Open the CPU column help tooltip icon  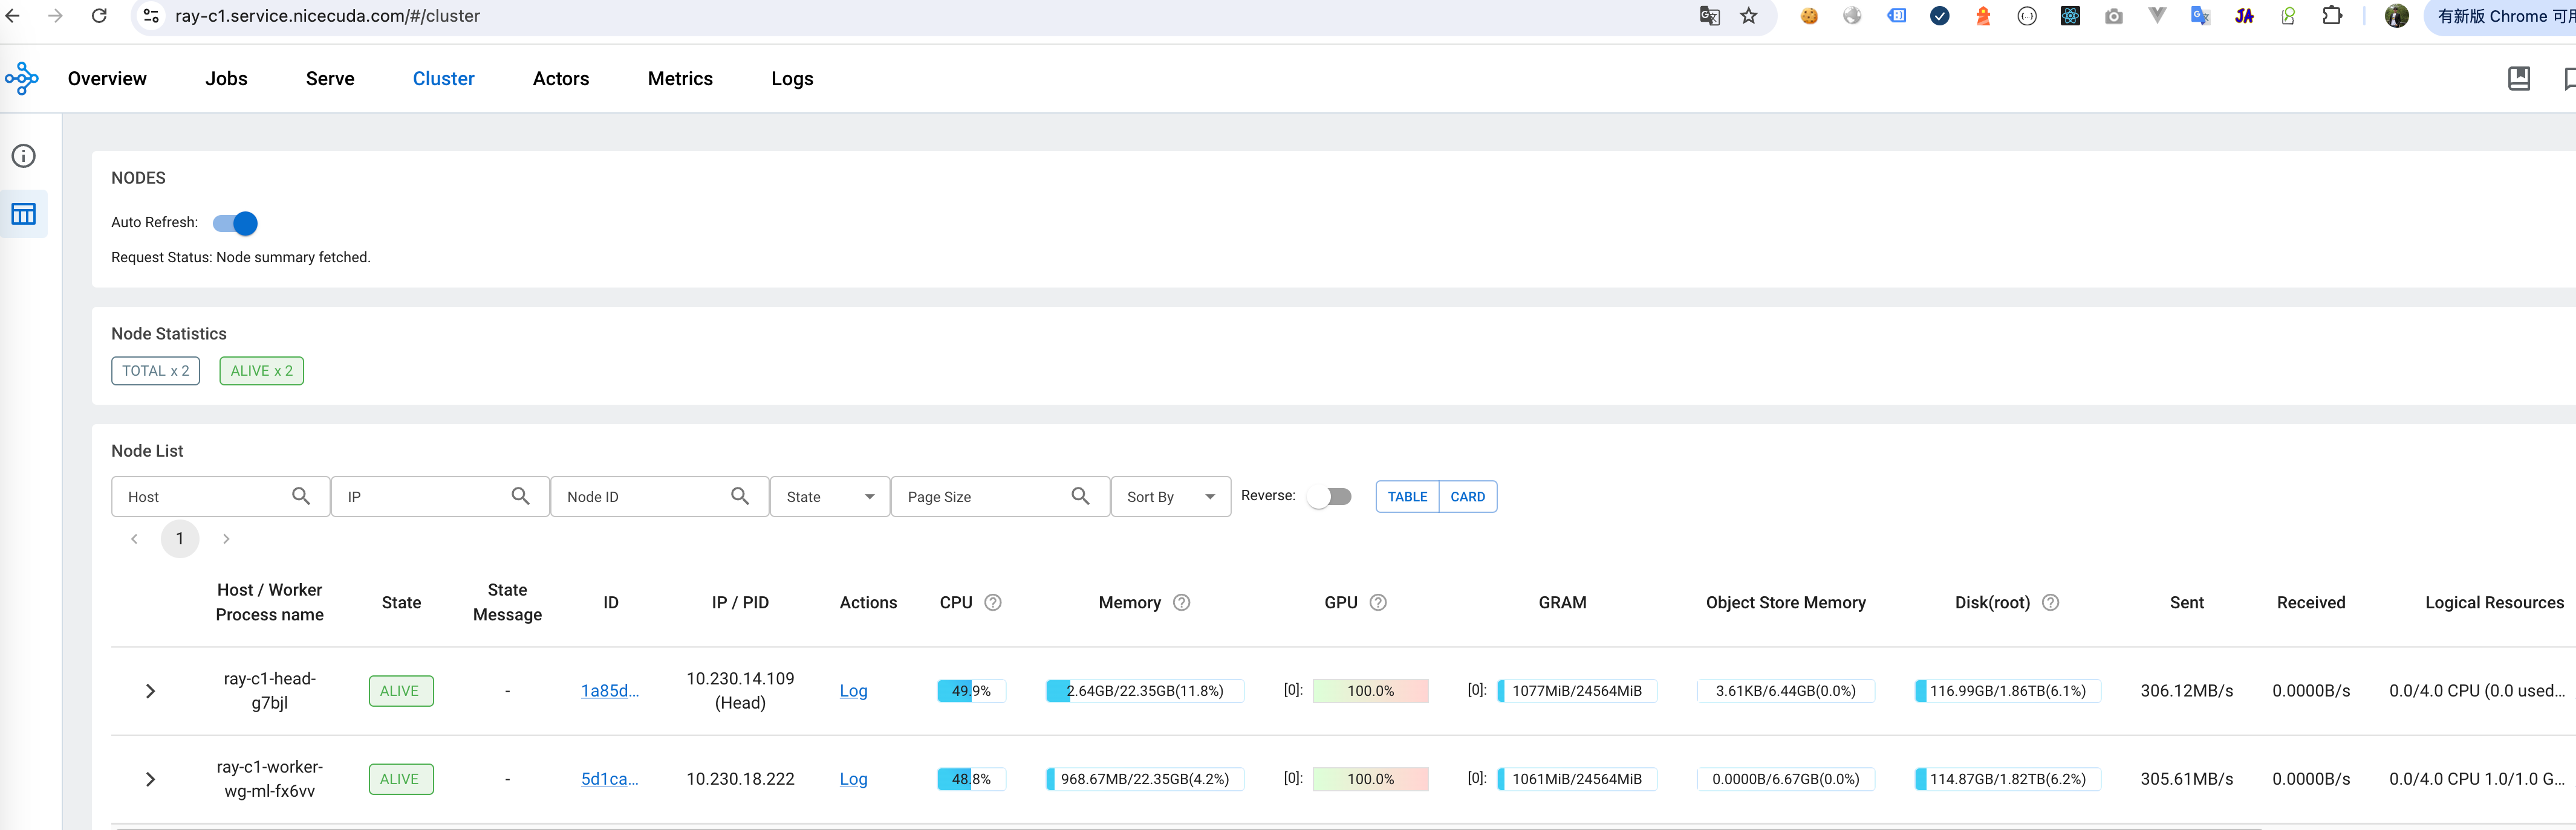993,602
